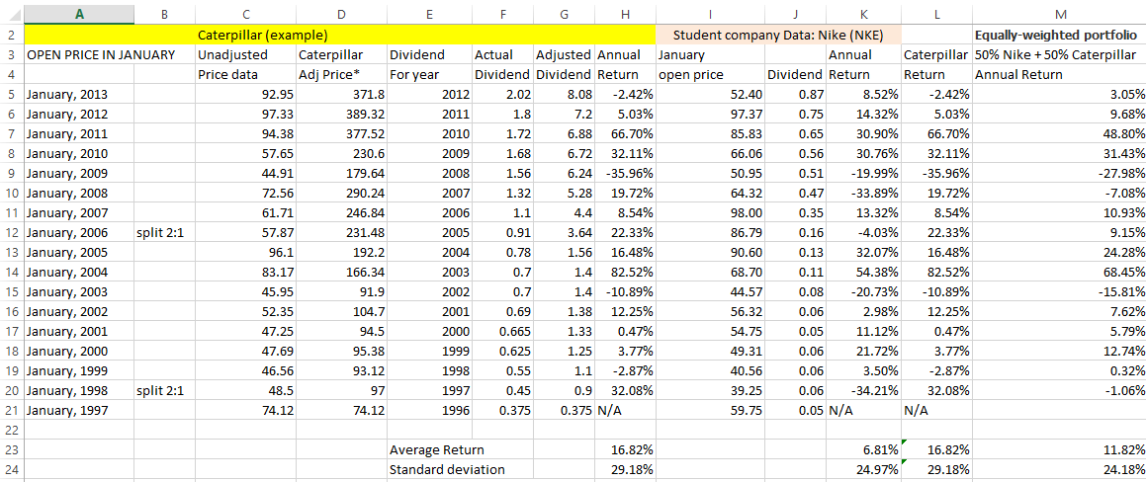Select the row 23 header
Screen dimensions: 1146x482
12,449
